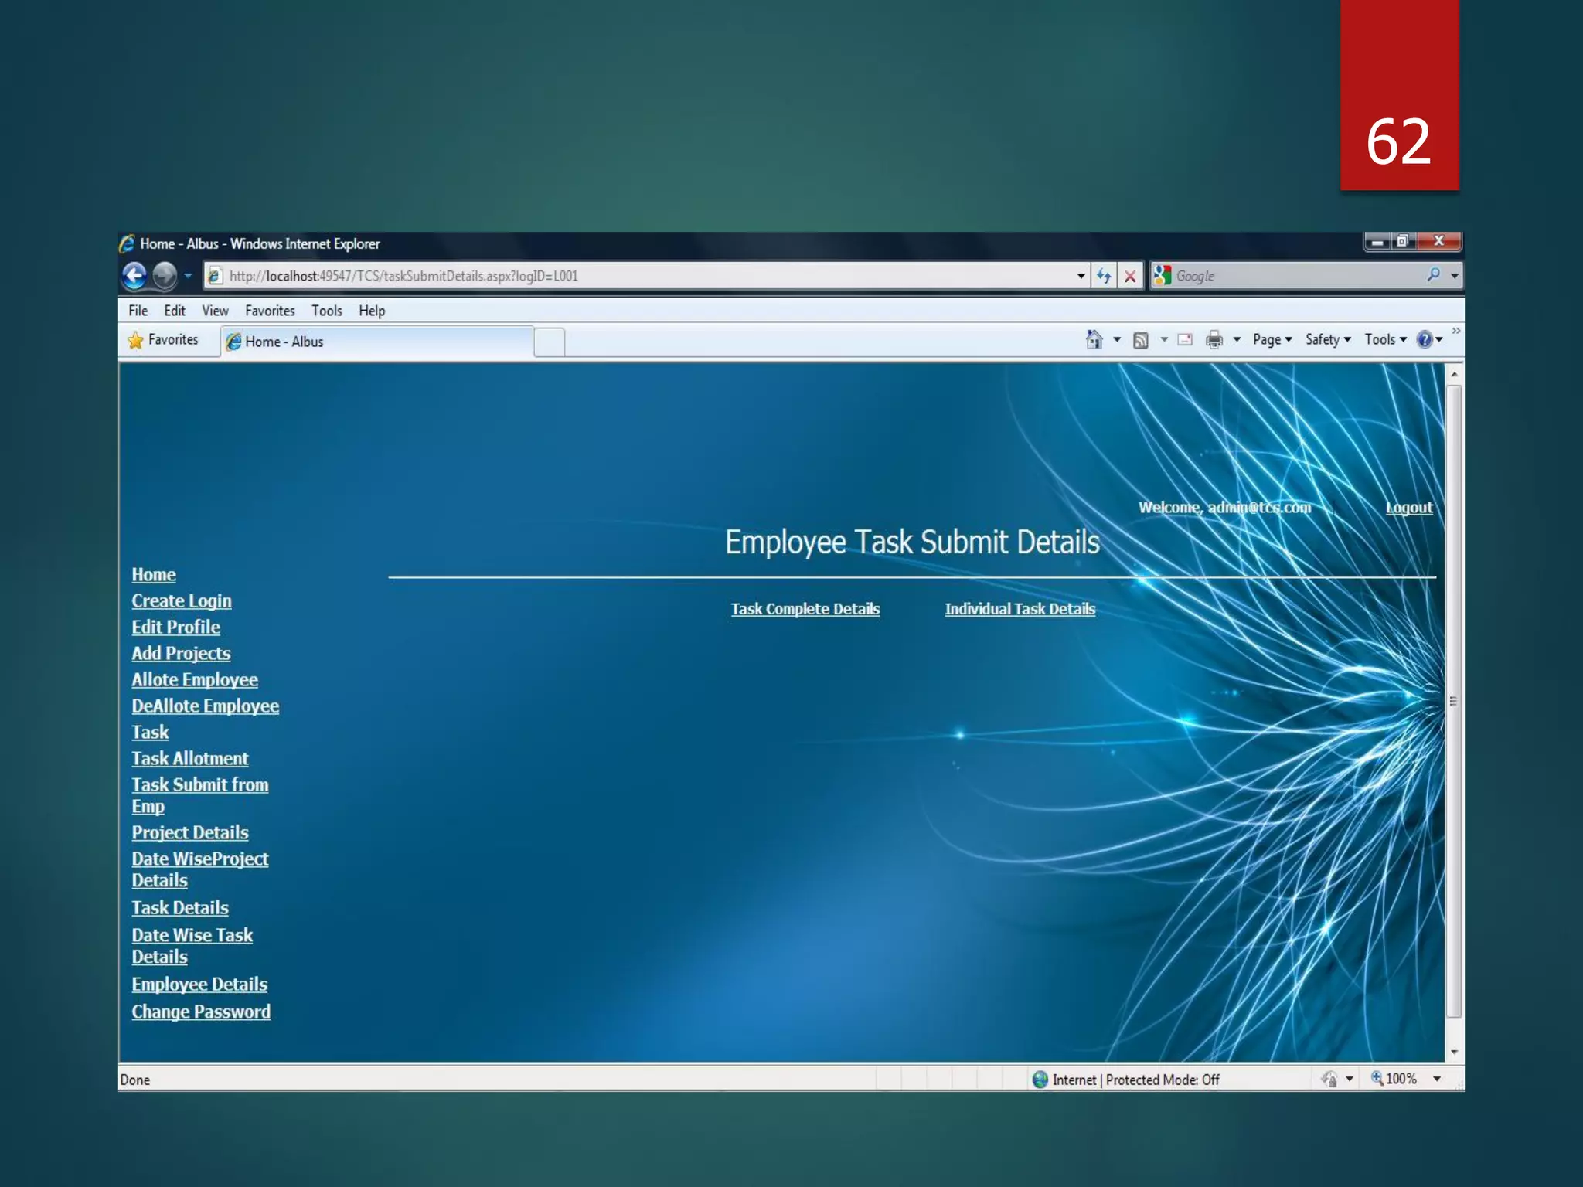This screenshot has width=1583, height=1187.
Task: Expand the address bar history dropdown
Action: (1081, 276)
